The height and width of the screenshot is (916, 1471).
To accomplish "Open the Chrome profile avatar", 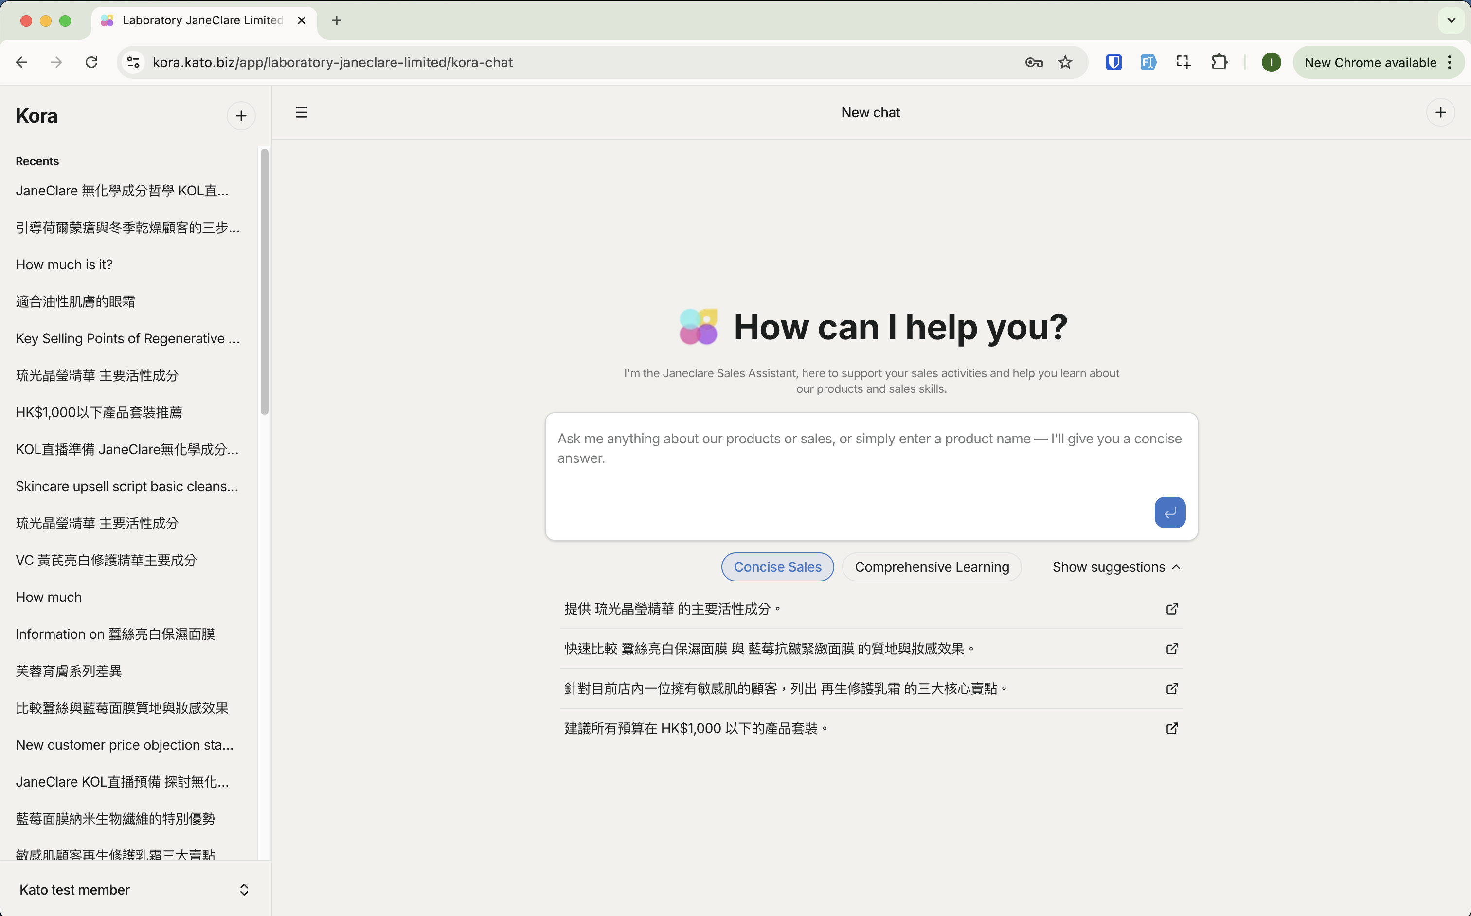I will (1271, 62).
